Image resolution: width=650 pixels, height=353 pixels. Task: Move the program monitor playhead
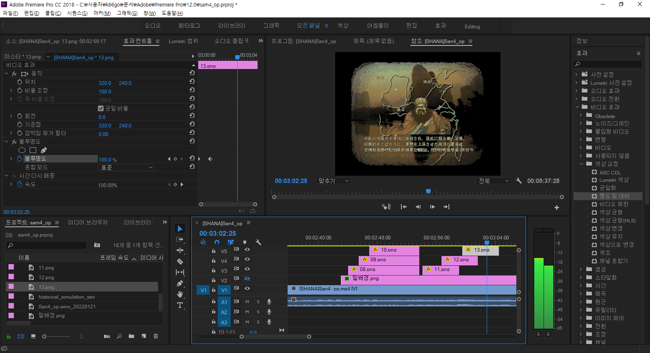[428, 191]
